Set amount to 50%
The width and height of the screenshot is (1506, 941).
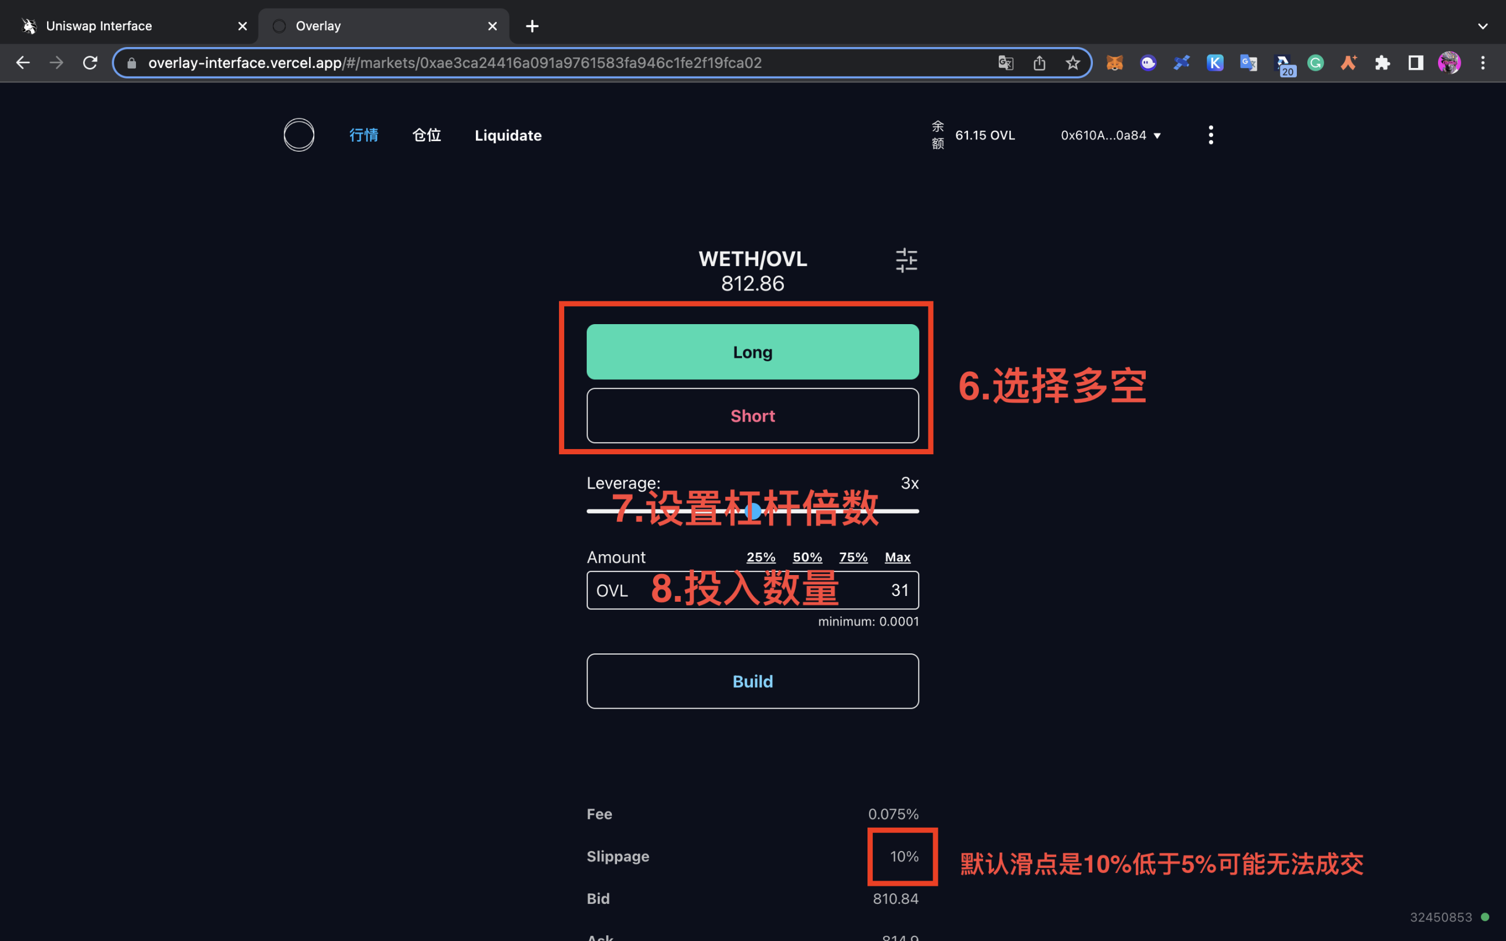807,557
